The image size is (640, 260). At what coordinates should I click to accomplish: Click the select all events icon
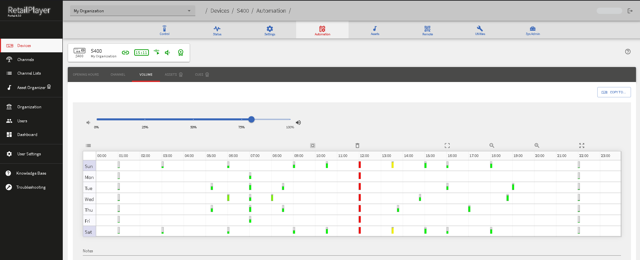pos(312,146)
